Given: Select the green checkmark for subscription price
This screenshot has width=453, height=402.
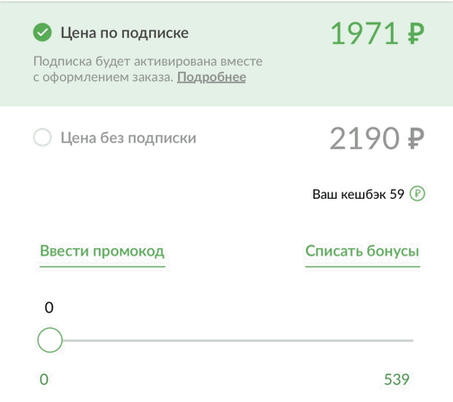Looking at the screenshot, I should [x=42, y=32].
